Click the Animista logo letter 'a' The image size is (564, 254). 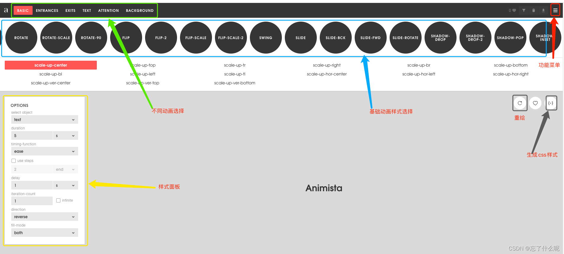tap(6, 10)
